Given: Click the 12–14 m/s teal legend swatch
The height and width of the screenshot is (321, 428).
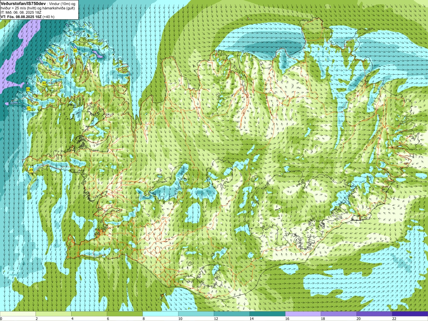Looking at the screenshot, I should click(x=232, y=314).
